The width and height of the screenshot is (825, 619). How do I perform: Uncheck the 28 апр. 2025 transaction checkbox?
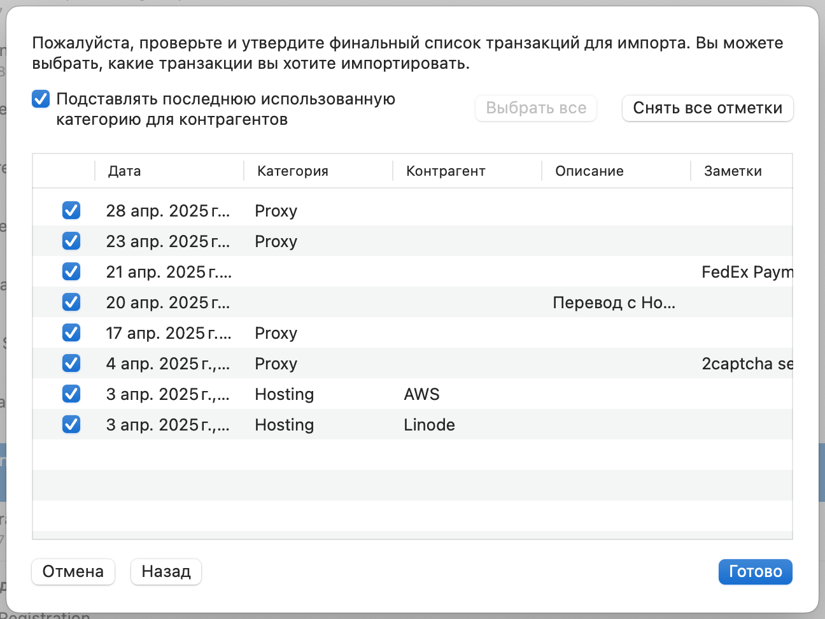(x=71, y=210)
